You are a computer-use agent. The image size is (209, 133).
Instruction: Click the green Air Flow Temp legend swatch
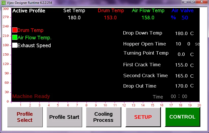15,37
